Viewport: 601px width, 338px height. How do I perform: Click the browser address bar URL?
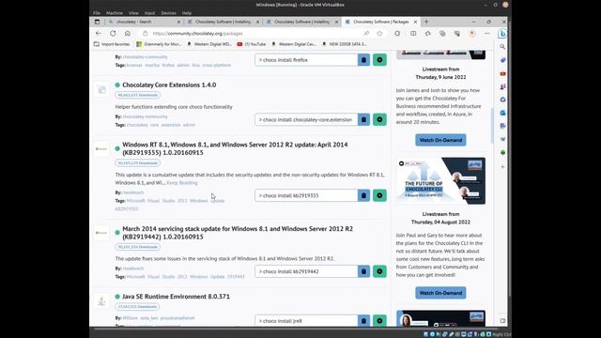[x=198, y=34]
